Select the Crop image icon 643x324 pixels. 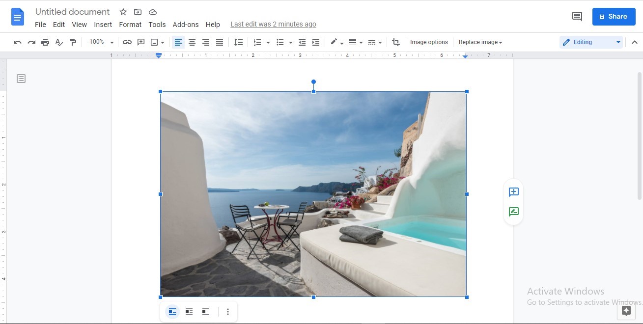pyautogui.click(x=396, y=42)
